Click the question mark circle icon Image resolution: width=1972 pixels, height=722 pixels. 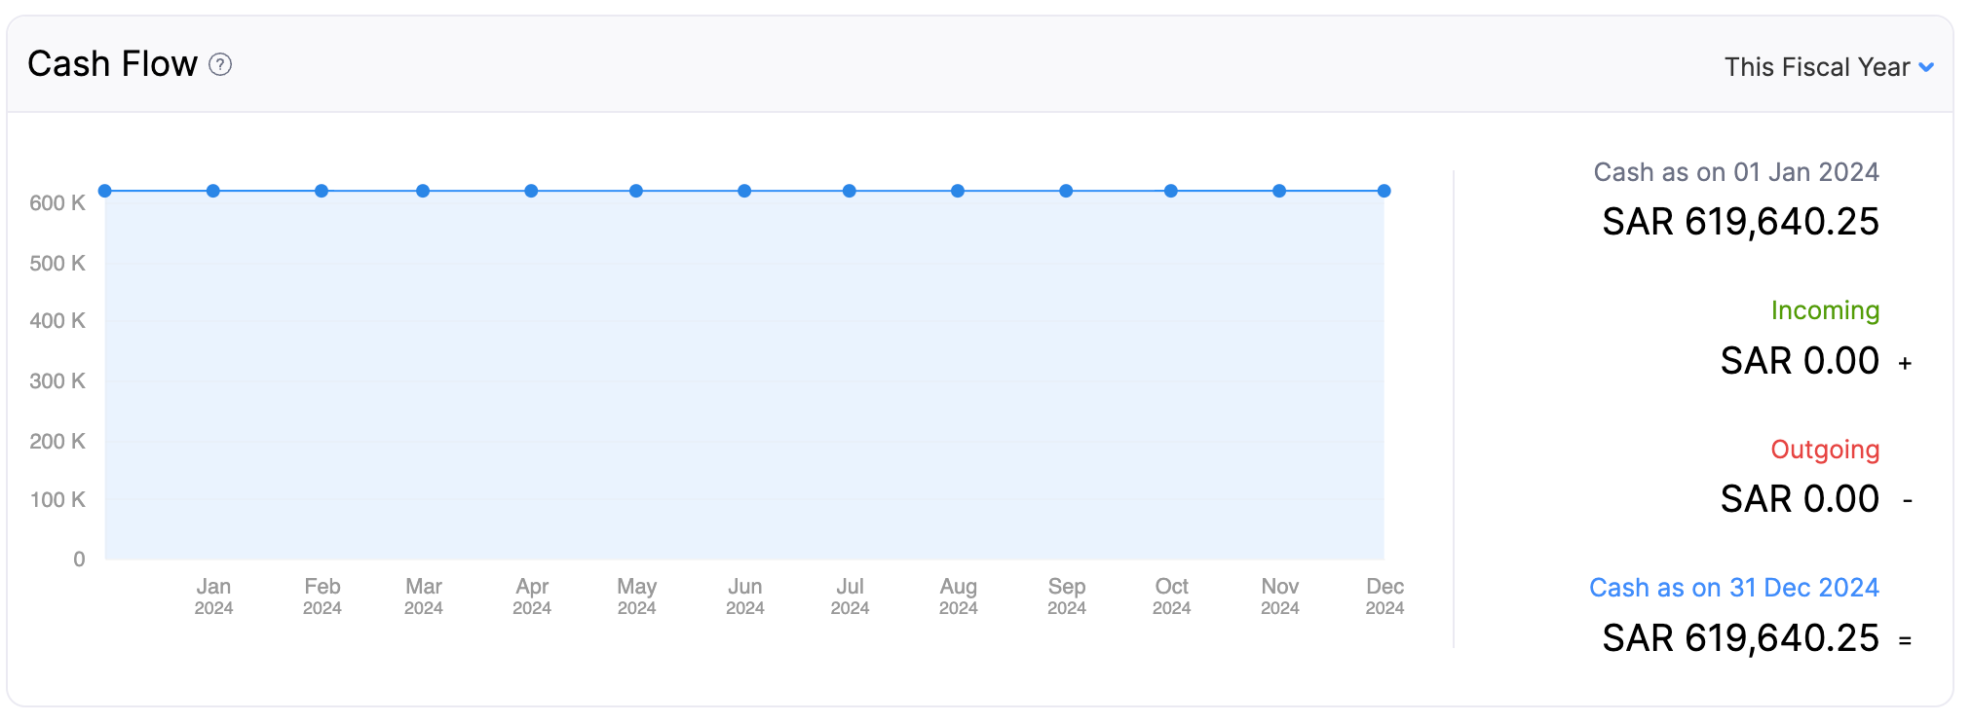coord(221,64)
